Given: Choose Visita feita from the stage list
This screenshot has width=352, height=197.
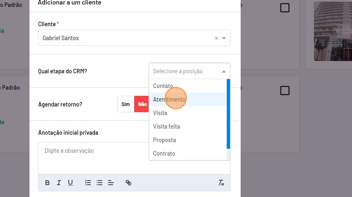Looking at the screenshot, I should 167,127.
